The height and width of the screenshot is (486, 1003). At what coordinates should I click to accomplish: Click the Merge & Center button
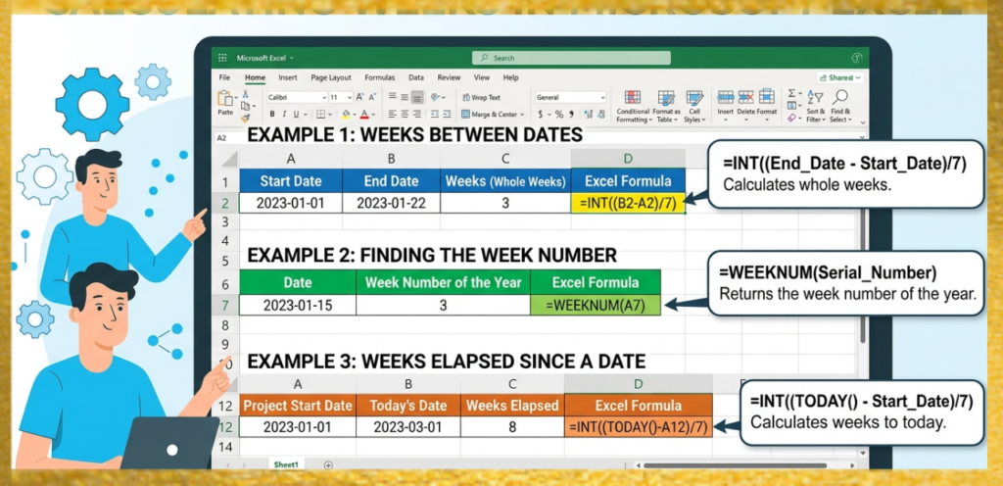click(x=488, y=115)
